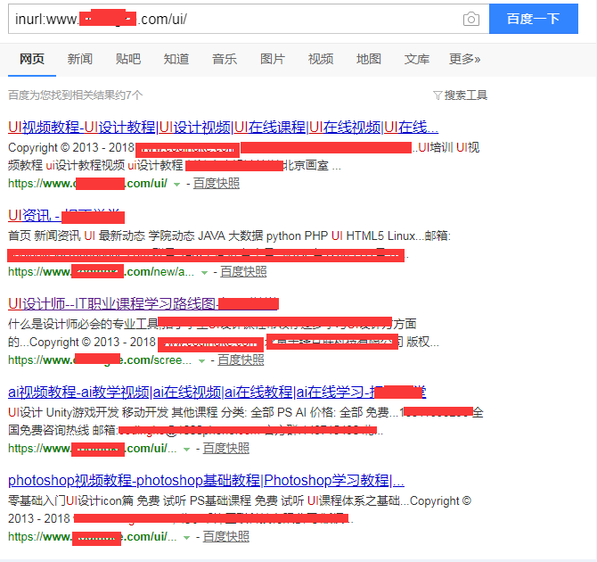
Task: Click the funnel icon beside 搜索工具
Action: [x=438, y=95]
